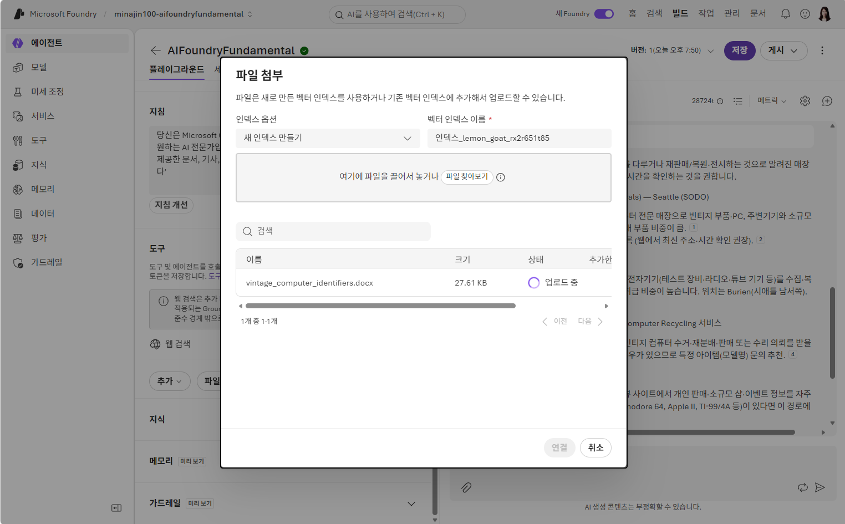The height and width of the screenshot is (524, 845).
Task: Open the 추가 tool dropdown
Action: [x=170, y=381]
